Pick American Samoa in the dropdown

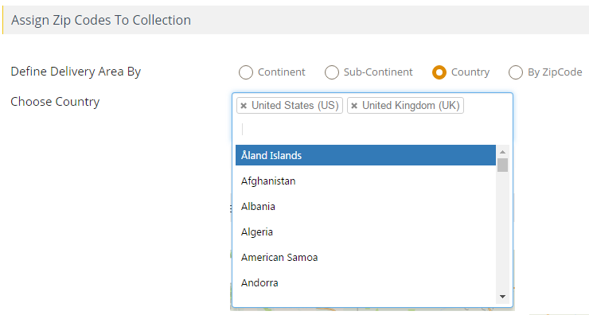(365, 258)
